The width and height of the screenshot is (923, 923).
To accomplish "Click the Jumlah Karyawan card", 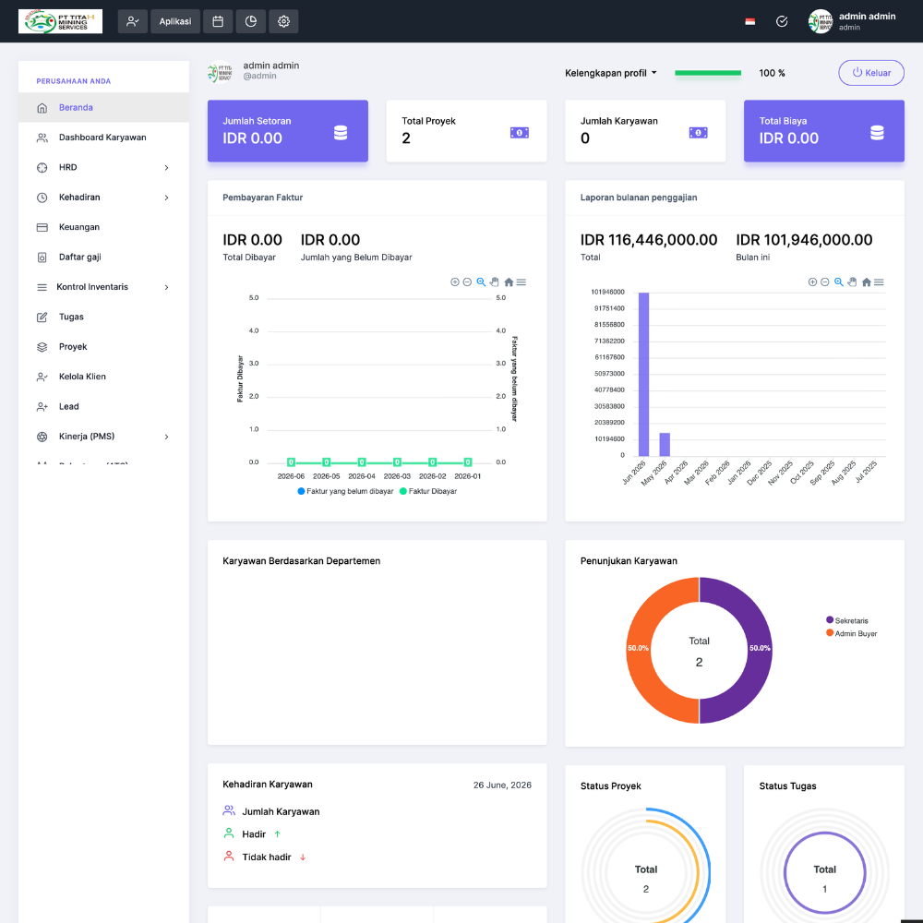I will point(645,131).
